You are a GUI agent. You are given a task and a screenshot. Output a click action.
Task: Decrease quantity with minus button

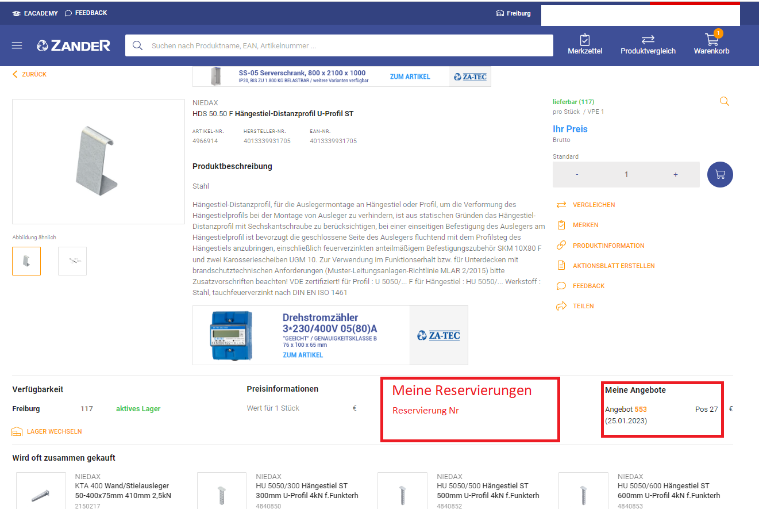[577, 174]
